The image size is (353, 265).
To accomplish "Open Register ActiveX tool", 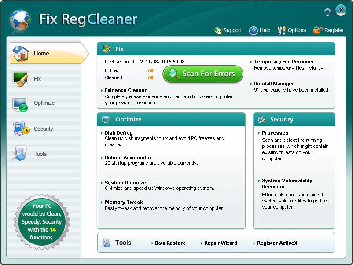I will click(277, 243).
